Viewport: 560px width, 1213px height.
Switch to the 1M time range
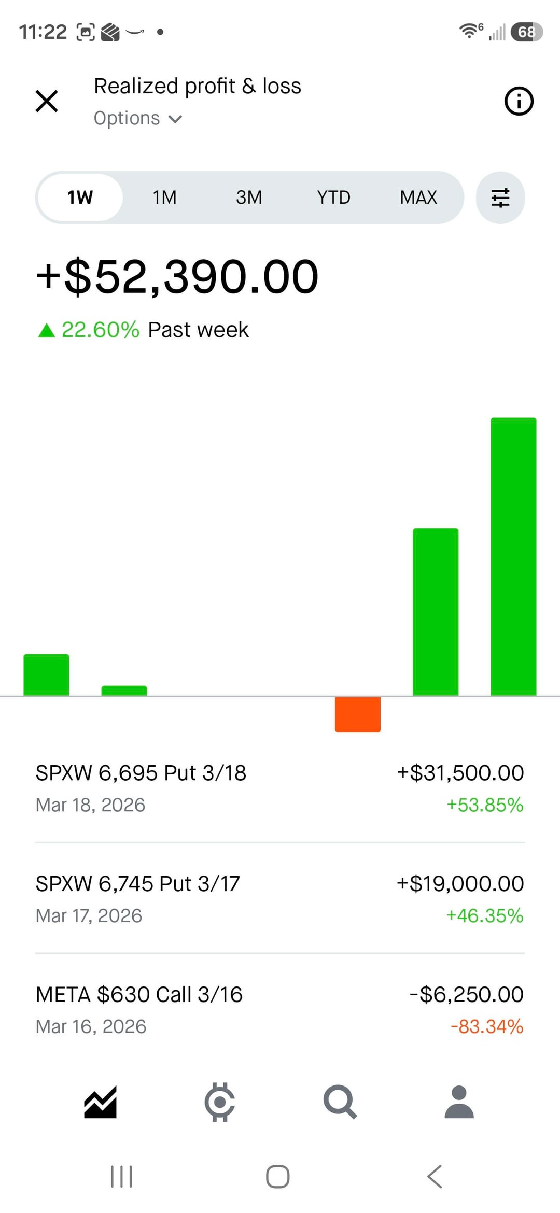pyautogui.click(x=164, y=198)
